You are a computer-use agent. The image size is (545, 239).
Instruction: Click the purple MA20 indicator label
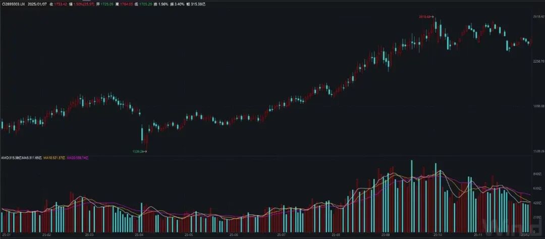tap(78, 157)
